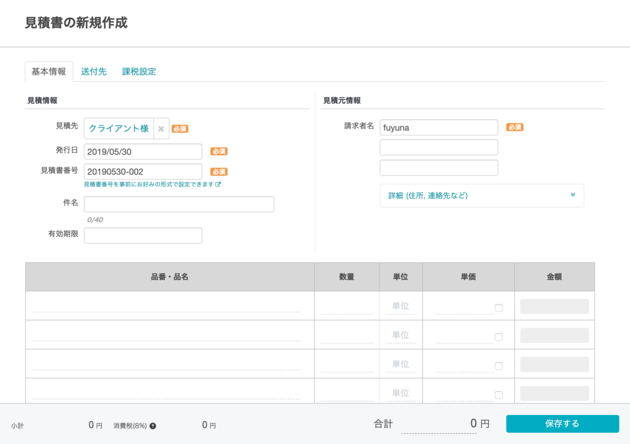Select the 単価 price field in the first row
Screen dimensions: 630x444
465,307
